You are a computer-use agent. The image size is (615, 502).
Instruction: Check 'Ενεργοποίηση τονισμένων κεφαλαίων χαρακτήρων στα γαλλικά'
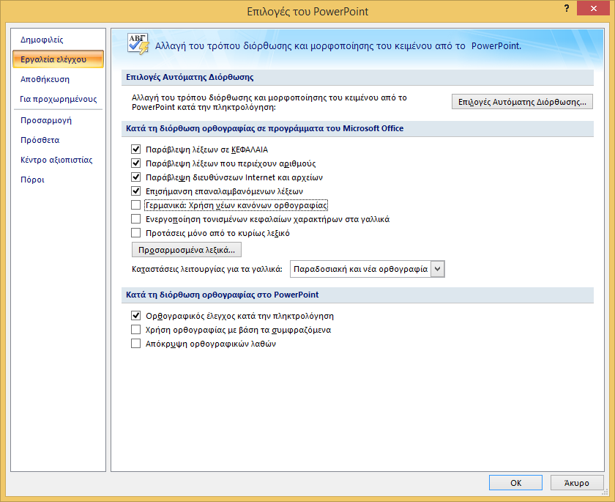(x=135, y=219)
